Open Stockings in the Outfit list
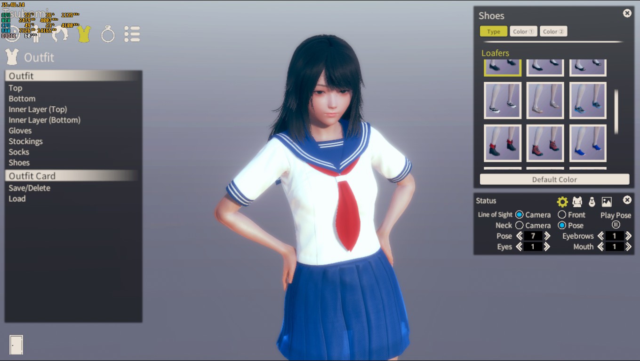 25,141
